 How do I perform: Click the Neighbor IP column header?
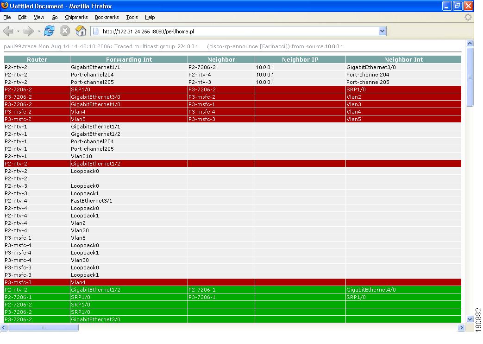[300, 59]
